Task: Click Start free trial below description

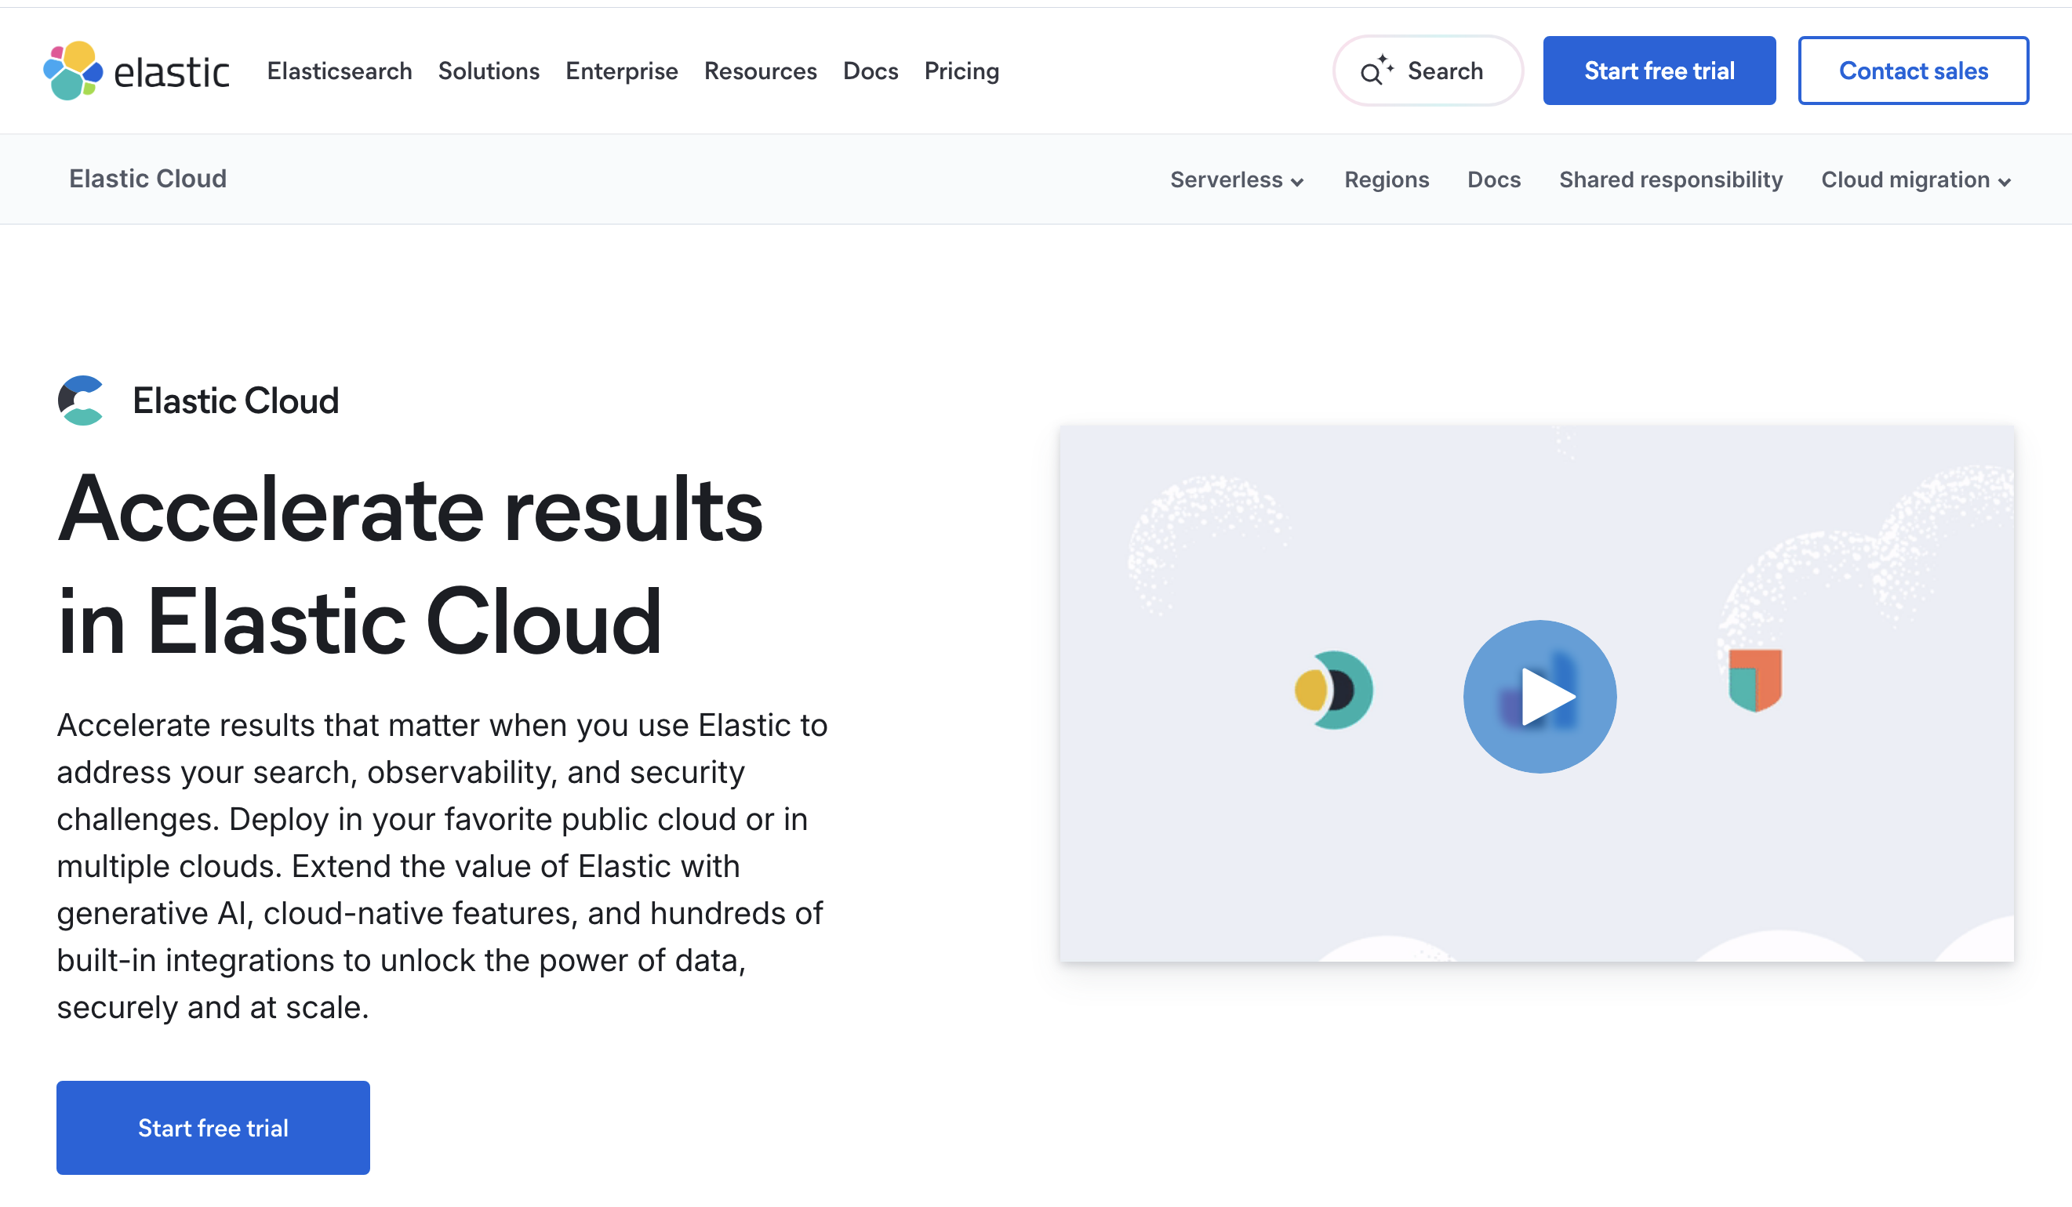Action: click(213, 1127)
